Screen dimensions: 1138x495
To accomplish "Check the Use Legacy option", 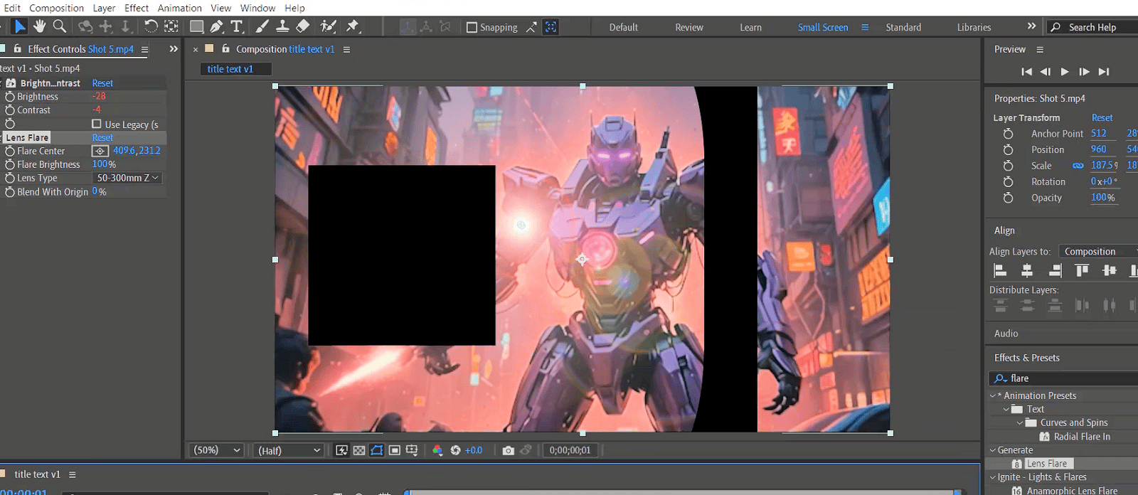I will (97, 124).
